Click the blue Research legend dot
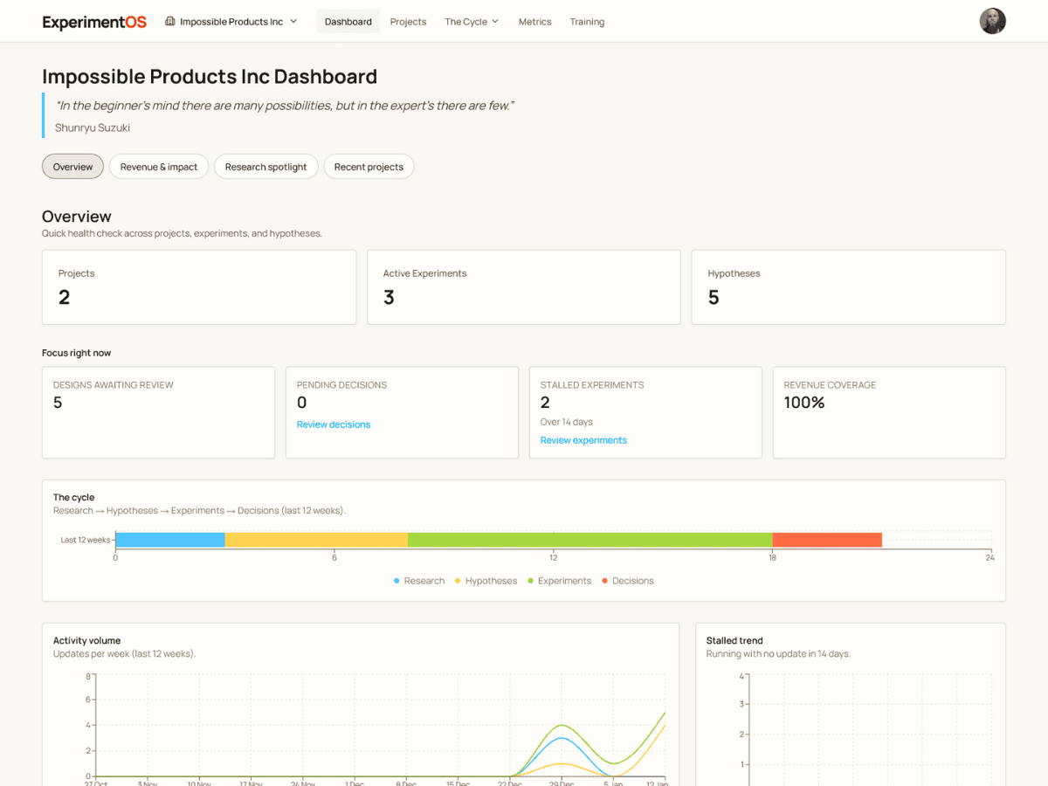The image size is (1048, 786). tap(396, 581)
